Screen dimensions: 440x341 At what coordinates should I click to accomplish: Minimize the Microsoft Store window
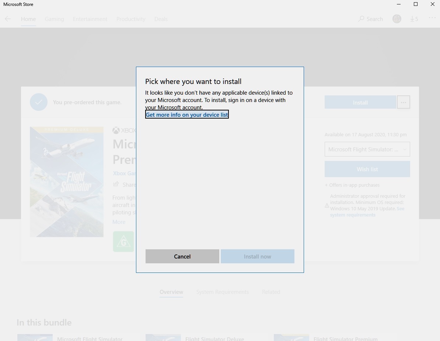pyautogui.click(x=398, y=4)
